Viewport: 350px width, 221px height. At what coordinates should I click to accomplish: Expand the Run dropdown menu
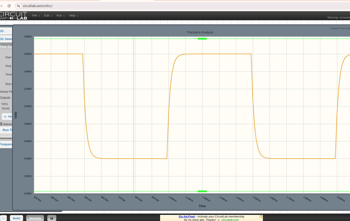(x=60, y=16)
